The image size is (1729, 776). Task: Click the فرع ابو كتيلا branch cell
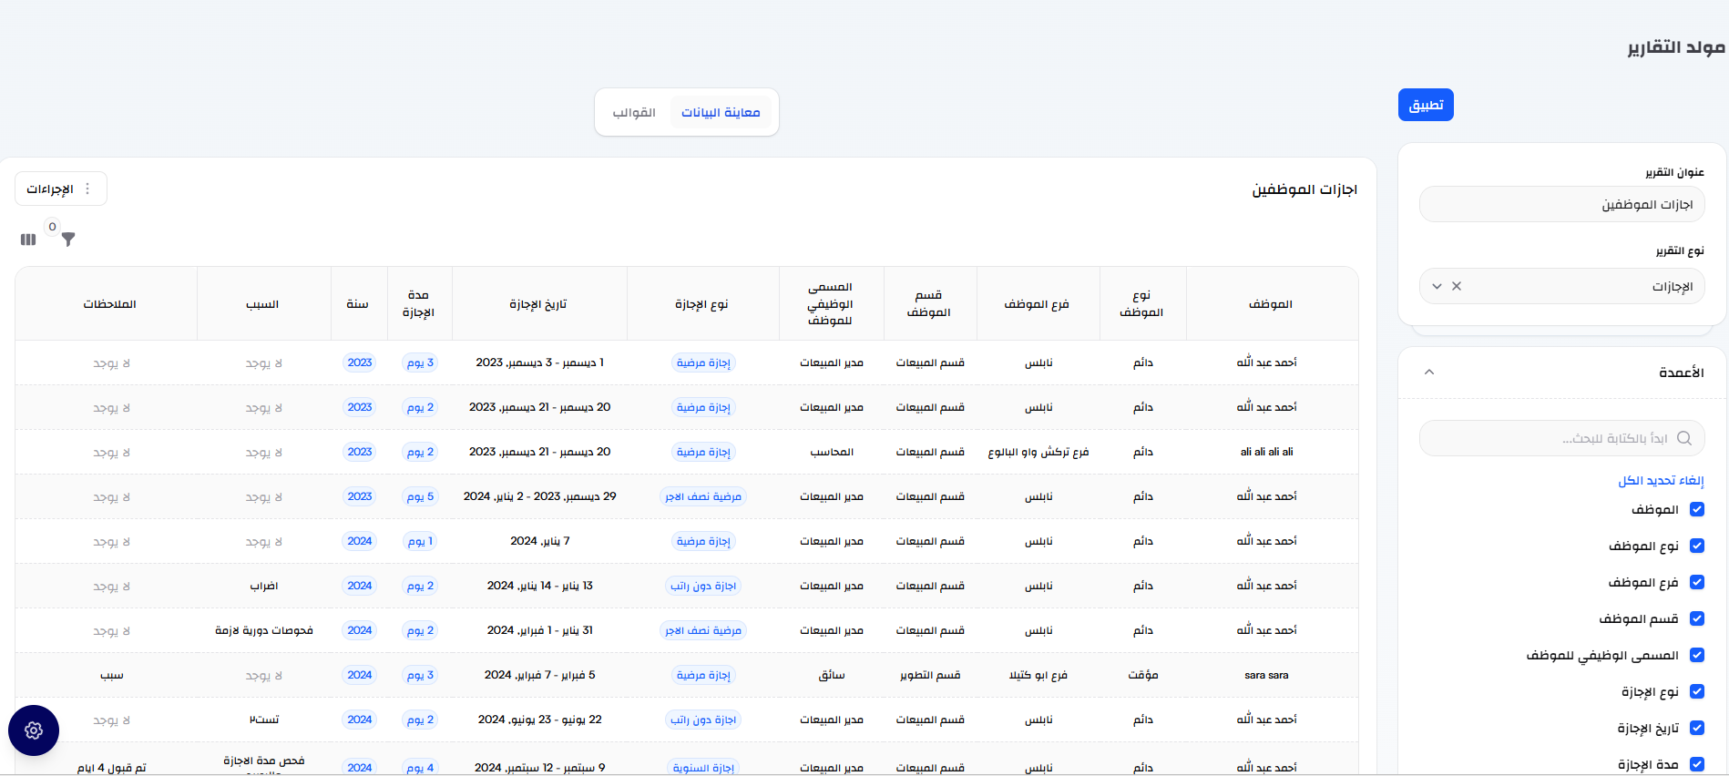[1038, 675]
